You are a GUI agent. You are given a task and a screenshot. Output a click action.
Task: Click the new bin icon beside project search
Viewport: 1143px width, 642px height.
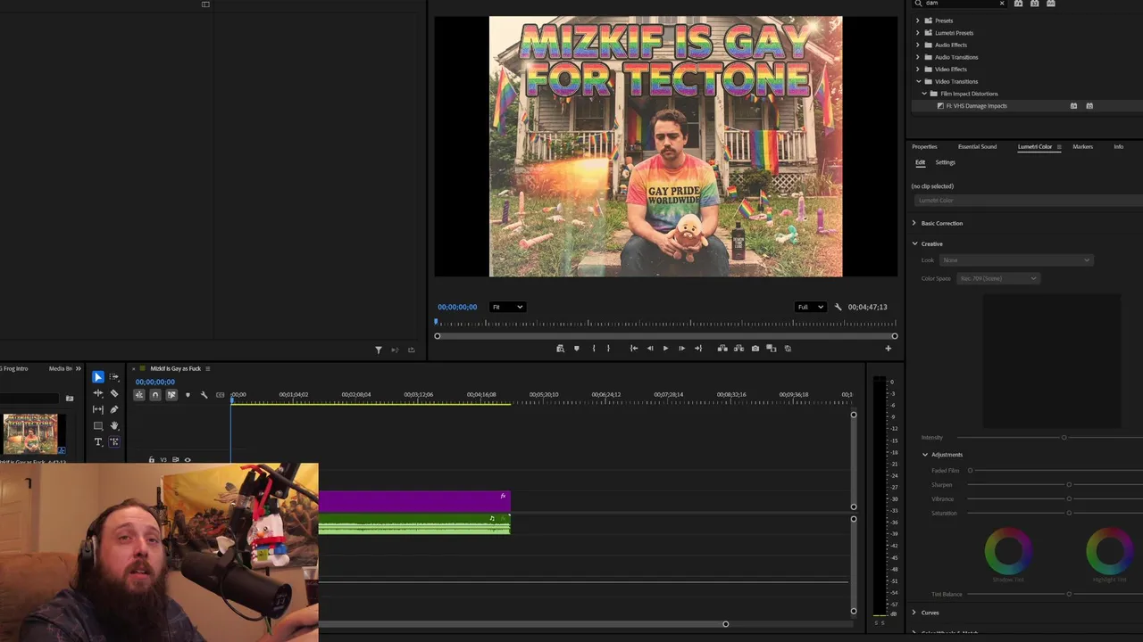point(70,399)
